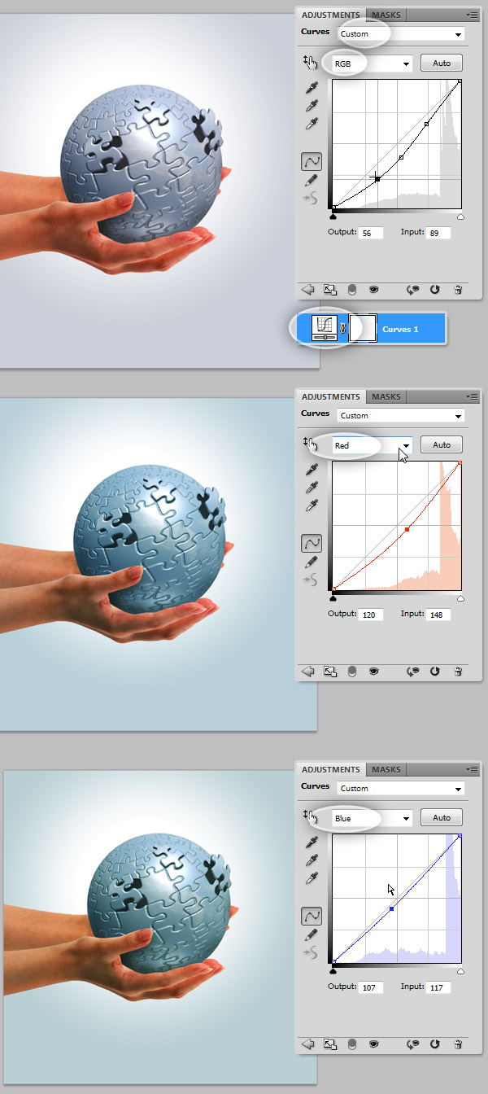Image resolution: width=488 pixels, height=1094 pixels.
Task: Toggle the visibility eye in the RGB curves panel
Action: [x=373, y=290]
